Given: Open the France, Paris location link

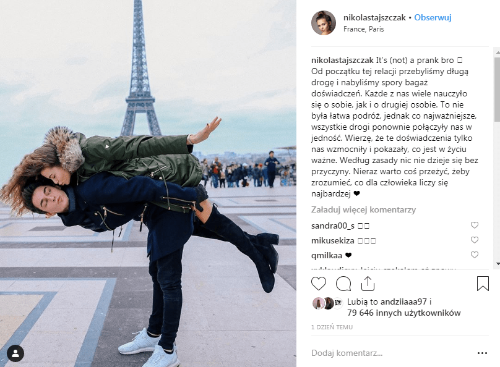Looking at the screenshot, I should 363,29.
